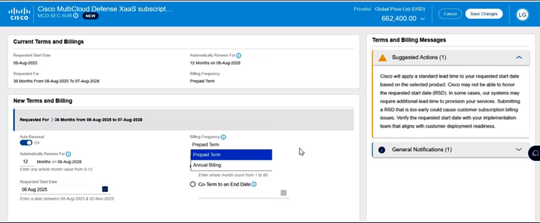540x223 pixels.
Task: Click the Current Terms and Billings heading
Action: point(49,42)
